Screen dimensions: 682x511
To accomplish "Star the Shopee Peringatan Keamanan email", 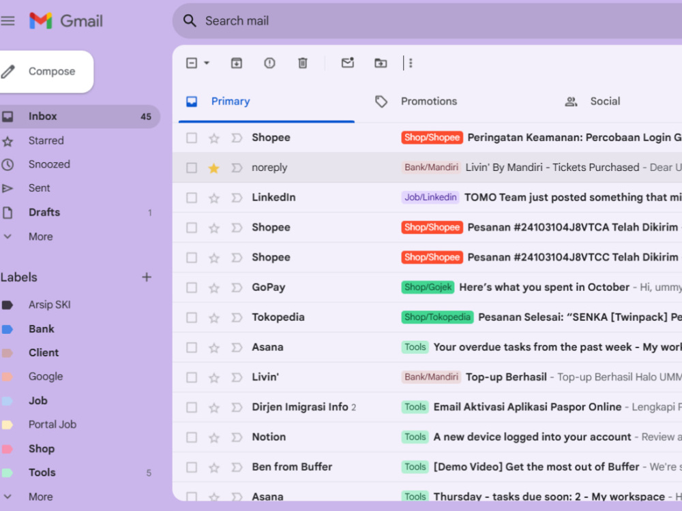I will 213,138.
